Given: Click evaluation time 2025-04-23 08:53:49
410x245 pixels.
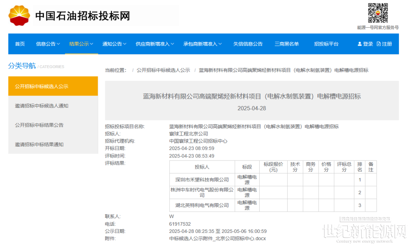Looking at the screenshot, I should click(x=192, y=156).
